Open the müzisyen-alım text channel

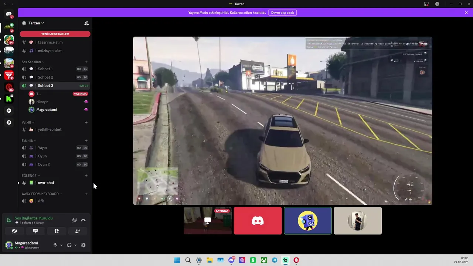click(x=55, y=51)
